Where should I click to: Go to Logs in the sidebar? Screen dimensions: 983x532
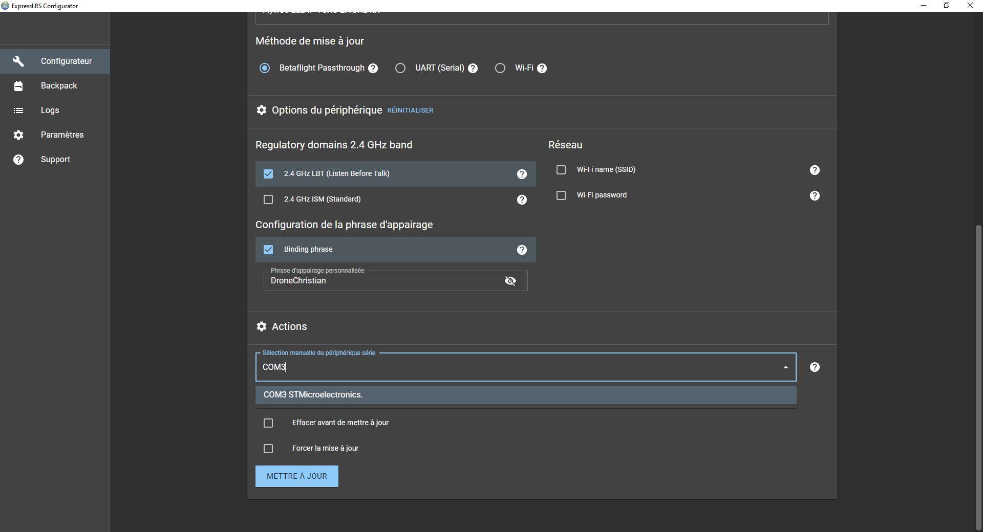pos(50,110)
